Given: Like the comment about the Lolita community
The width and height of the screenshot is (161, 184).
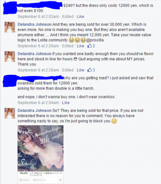Looking at the screenshot, I should point(80,46).
